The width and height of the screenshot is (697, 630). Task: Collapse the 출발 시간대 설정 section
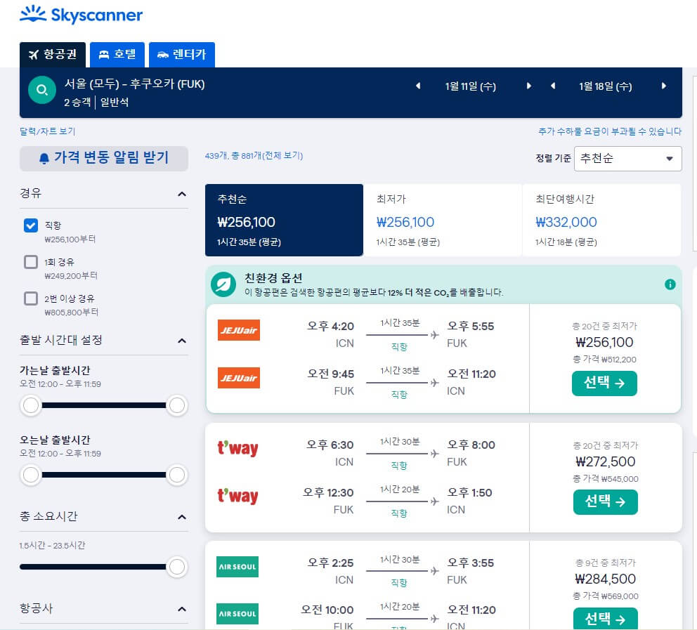coord(182,341)
